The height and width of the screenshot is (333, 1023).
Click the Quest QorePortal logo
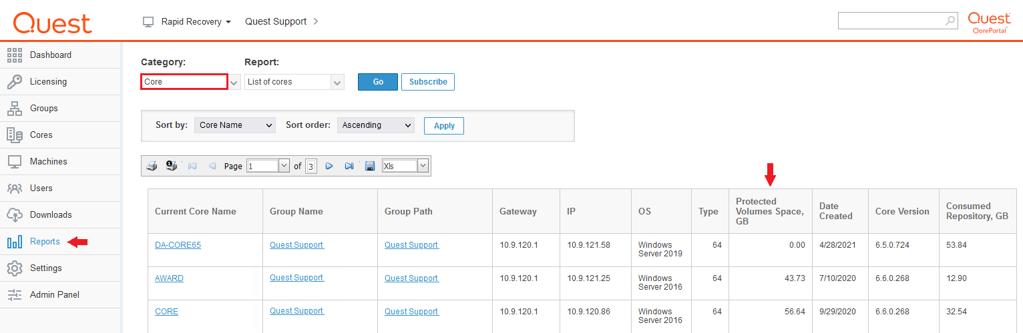tap(989, 22)
